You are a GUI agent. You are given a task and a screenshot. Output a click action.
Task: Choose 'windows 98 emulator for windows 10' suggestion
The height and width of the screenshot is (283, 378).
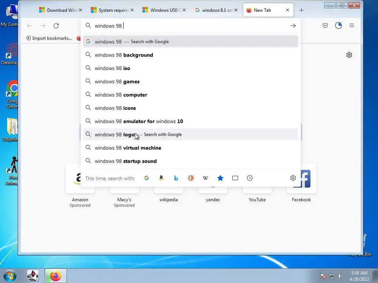(191, 121)
